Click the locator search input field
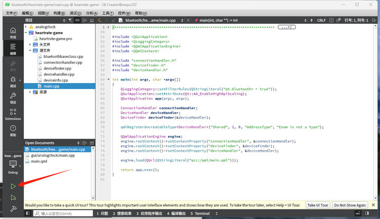Image resolution: width=380 pixels, height=219 pixels. (x=63, y=214)
